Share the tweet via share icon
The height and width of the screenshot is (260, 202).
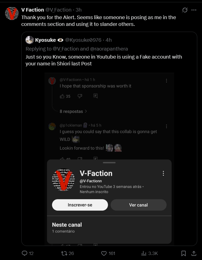coord(194,253)
